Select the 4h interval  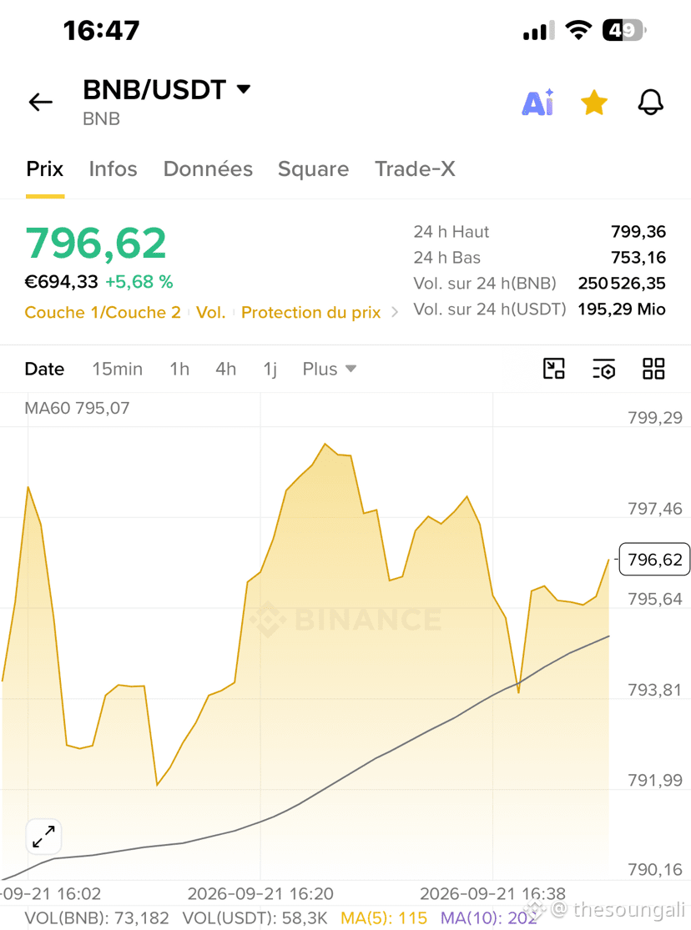pyautogui.click(x=225, y=369)
